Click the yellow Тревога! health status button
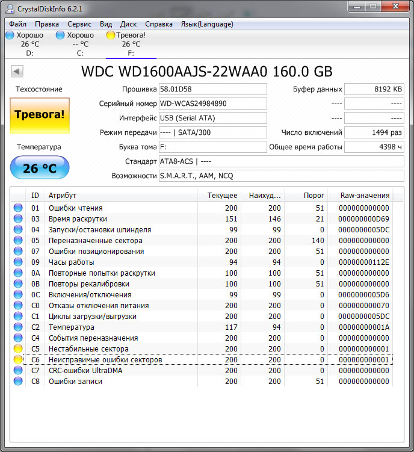Screen dimensions: 414x452 point(40,116)
